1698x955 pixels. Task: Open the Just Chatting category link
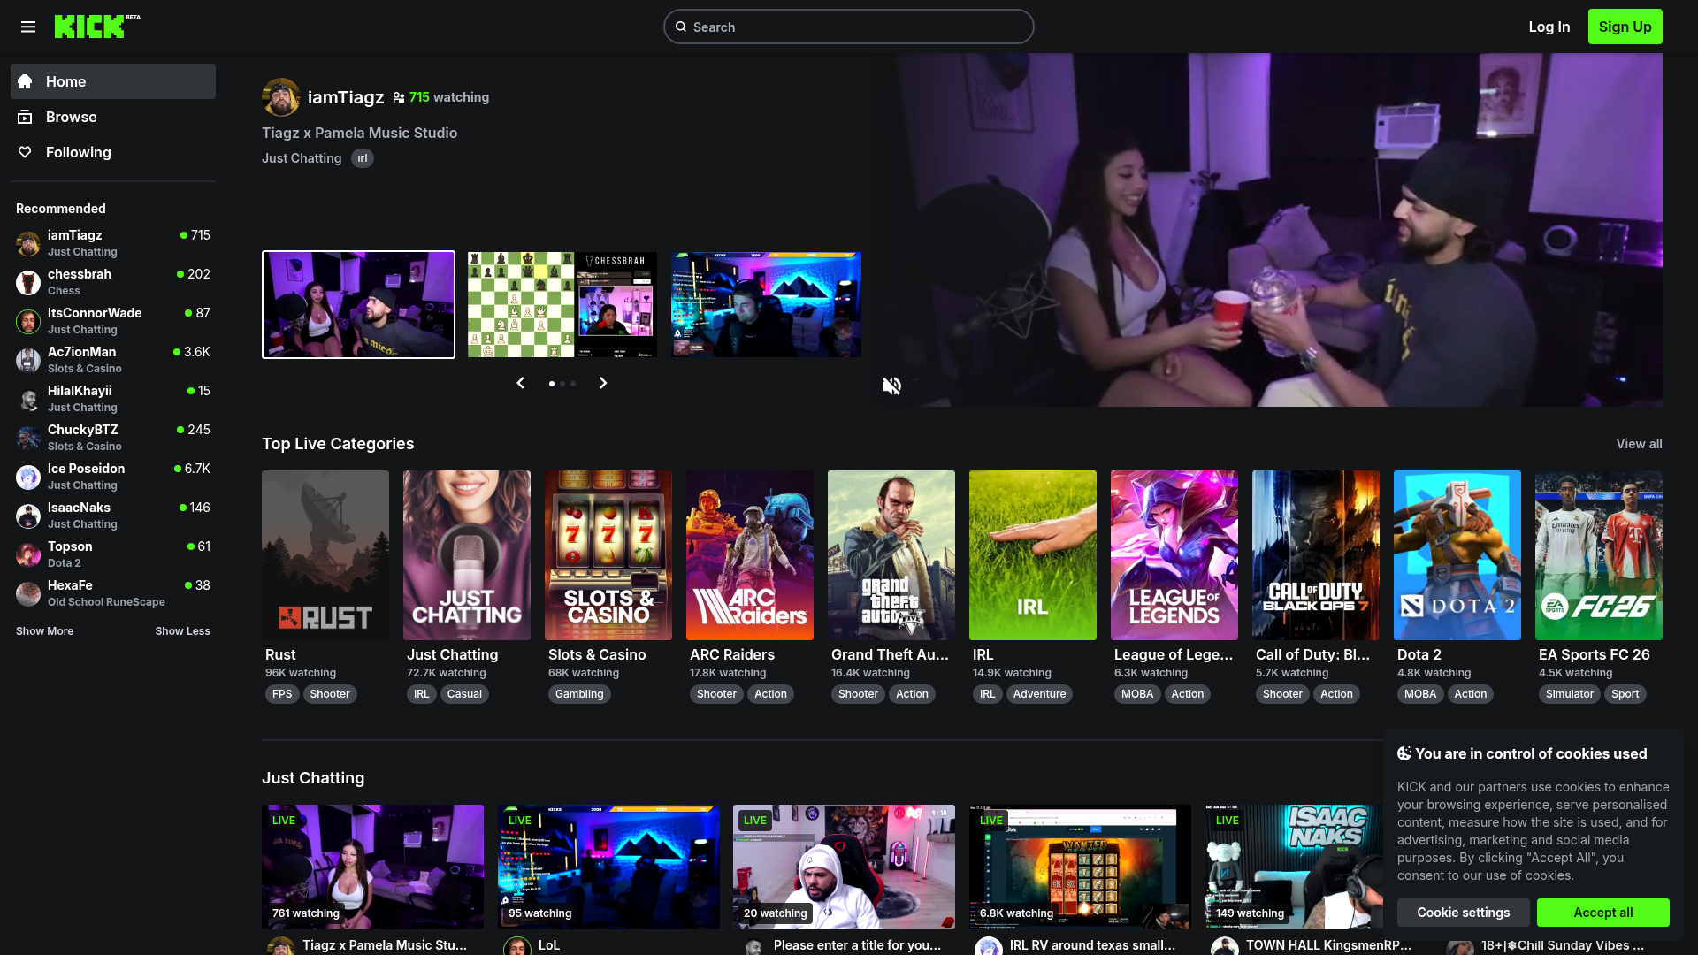click(x=301, y=158)
